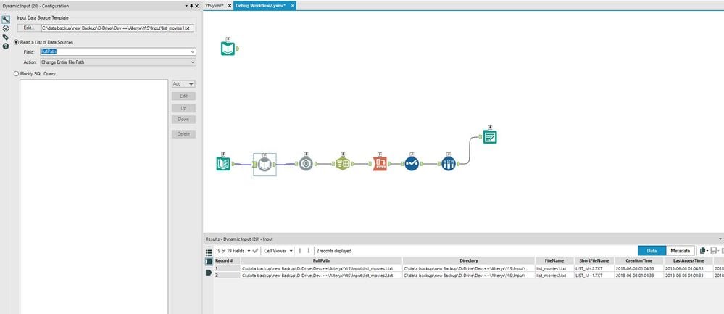Open the Configuration panel options arrow
The width and height of the screenshot is (724, 314).
[x=186, y=6]
